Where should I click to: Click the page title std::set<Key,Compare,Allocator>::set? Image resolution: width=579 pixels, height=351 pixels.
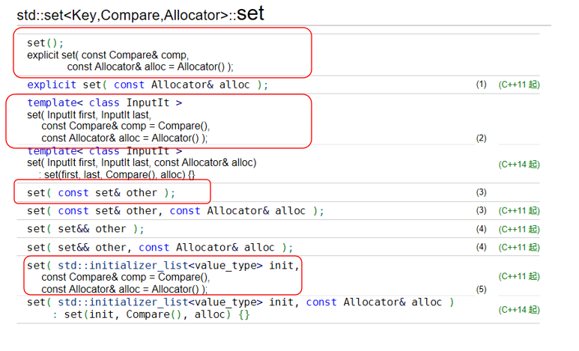(x=140, y=13)
